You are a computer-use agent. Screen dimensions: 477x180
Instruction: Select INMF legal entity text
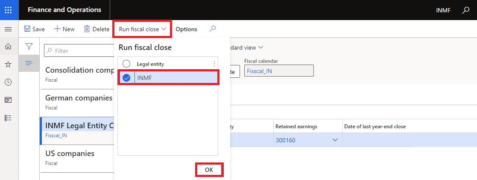144,78
